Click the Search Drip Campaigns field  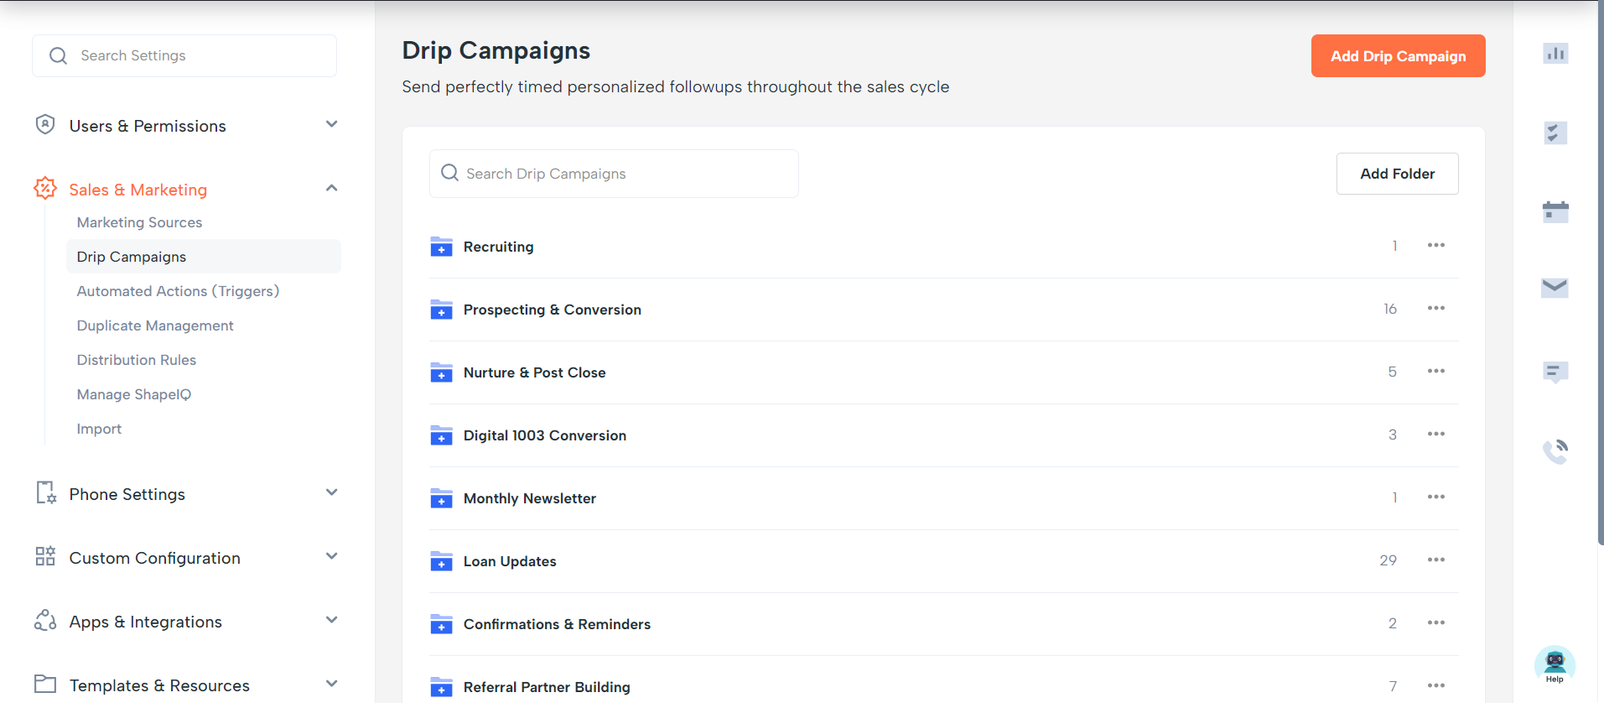point(614,174)
